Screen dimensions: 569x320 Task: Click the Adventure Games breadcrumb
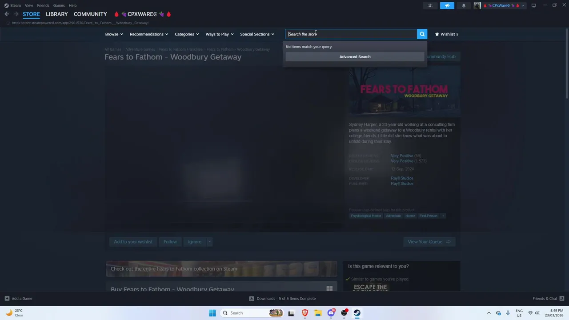140,49
